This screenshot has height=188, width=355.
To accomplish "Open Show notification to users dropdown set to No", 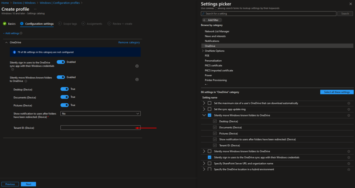I will (101, 113).
